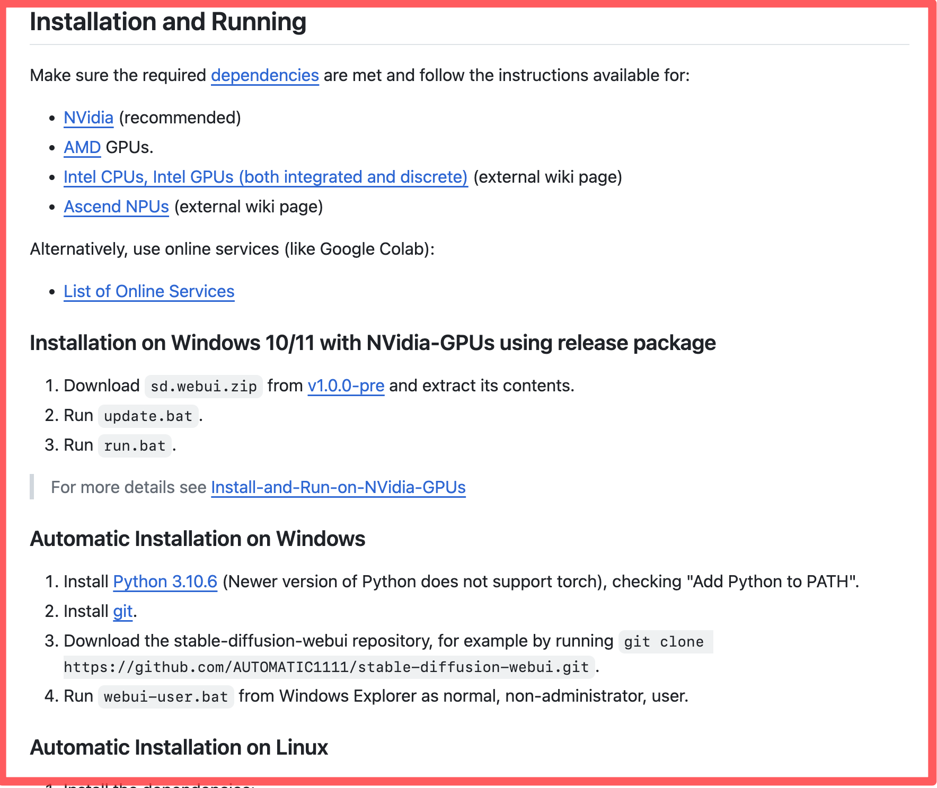Click the Windows 10/11 release package heading
This screenshot has width=937, height=788.
coord(372,343)
